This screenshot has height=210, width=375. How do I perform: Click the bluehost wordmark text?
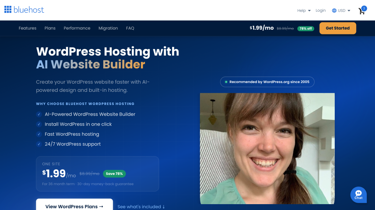pyautogui.click(x=29, y=10)
